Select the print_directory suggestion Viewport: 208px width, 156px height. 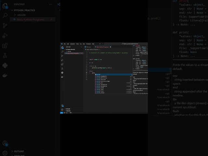[x=113, y=78]
